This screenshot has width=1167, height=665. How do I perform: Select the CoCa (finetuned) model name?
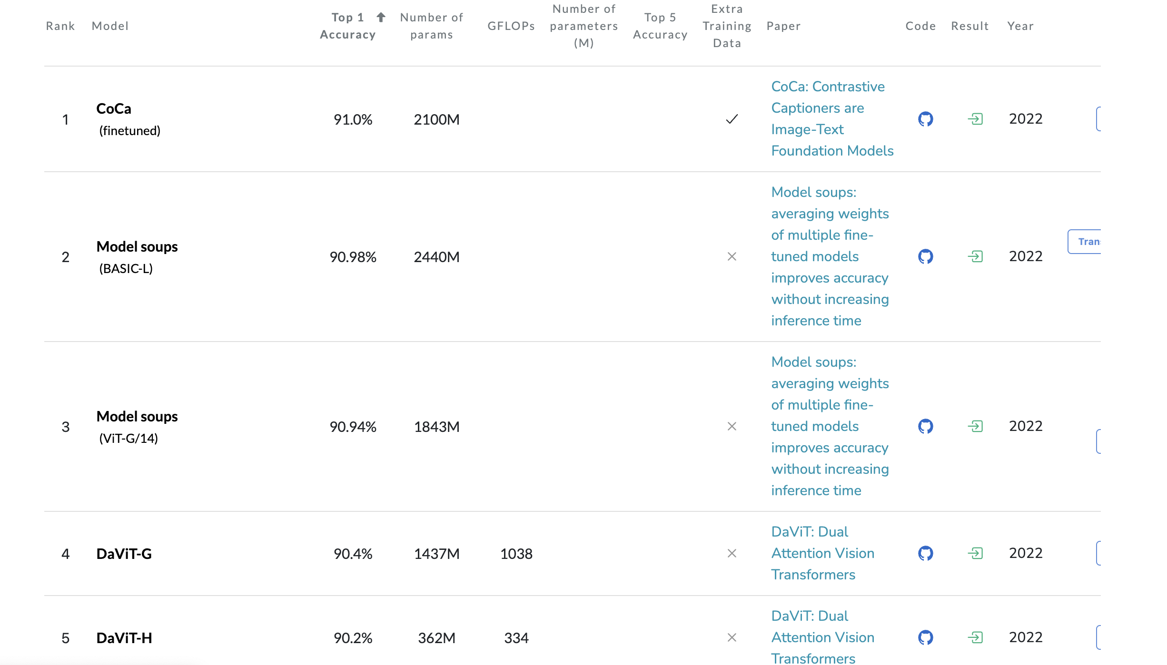click(129, 119)
